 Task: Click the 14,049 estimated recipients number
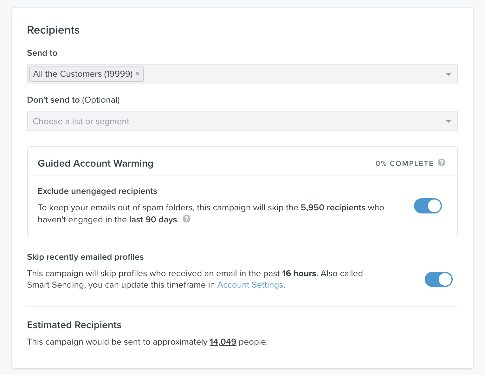(x=223, y=342)
